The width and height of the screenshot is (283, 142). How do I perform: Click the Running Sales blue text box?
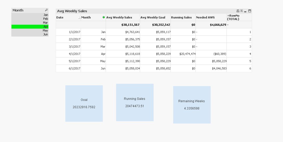[x=135, y=102]
